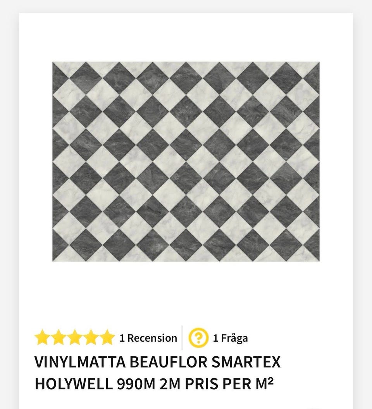Open the '1 Recension' reviews link
This screenshot has width=372, height=409.
[x=148, y=338]
